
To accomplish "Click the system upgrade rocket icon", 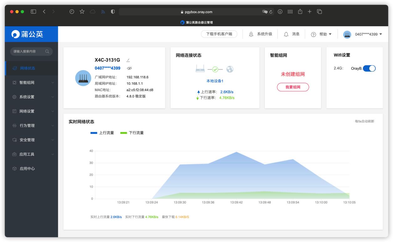I will coord(251,34).
